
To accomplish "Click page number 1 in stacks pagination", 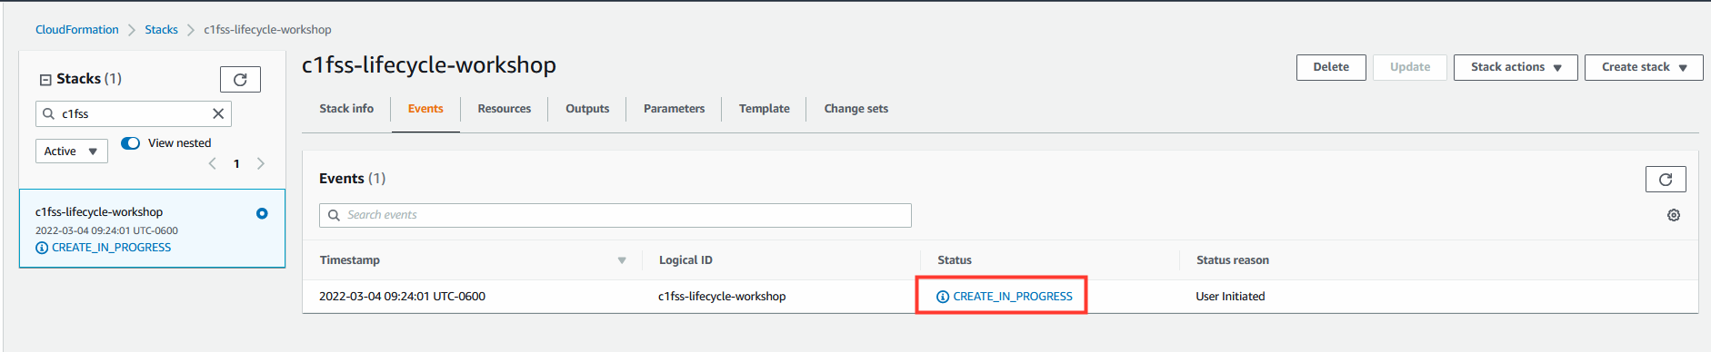I will point(236,164).
